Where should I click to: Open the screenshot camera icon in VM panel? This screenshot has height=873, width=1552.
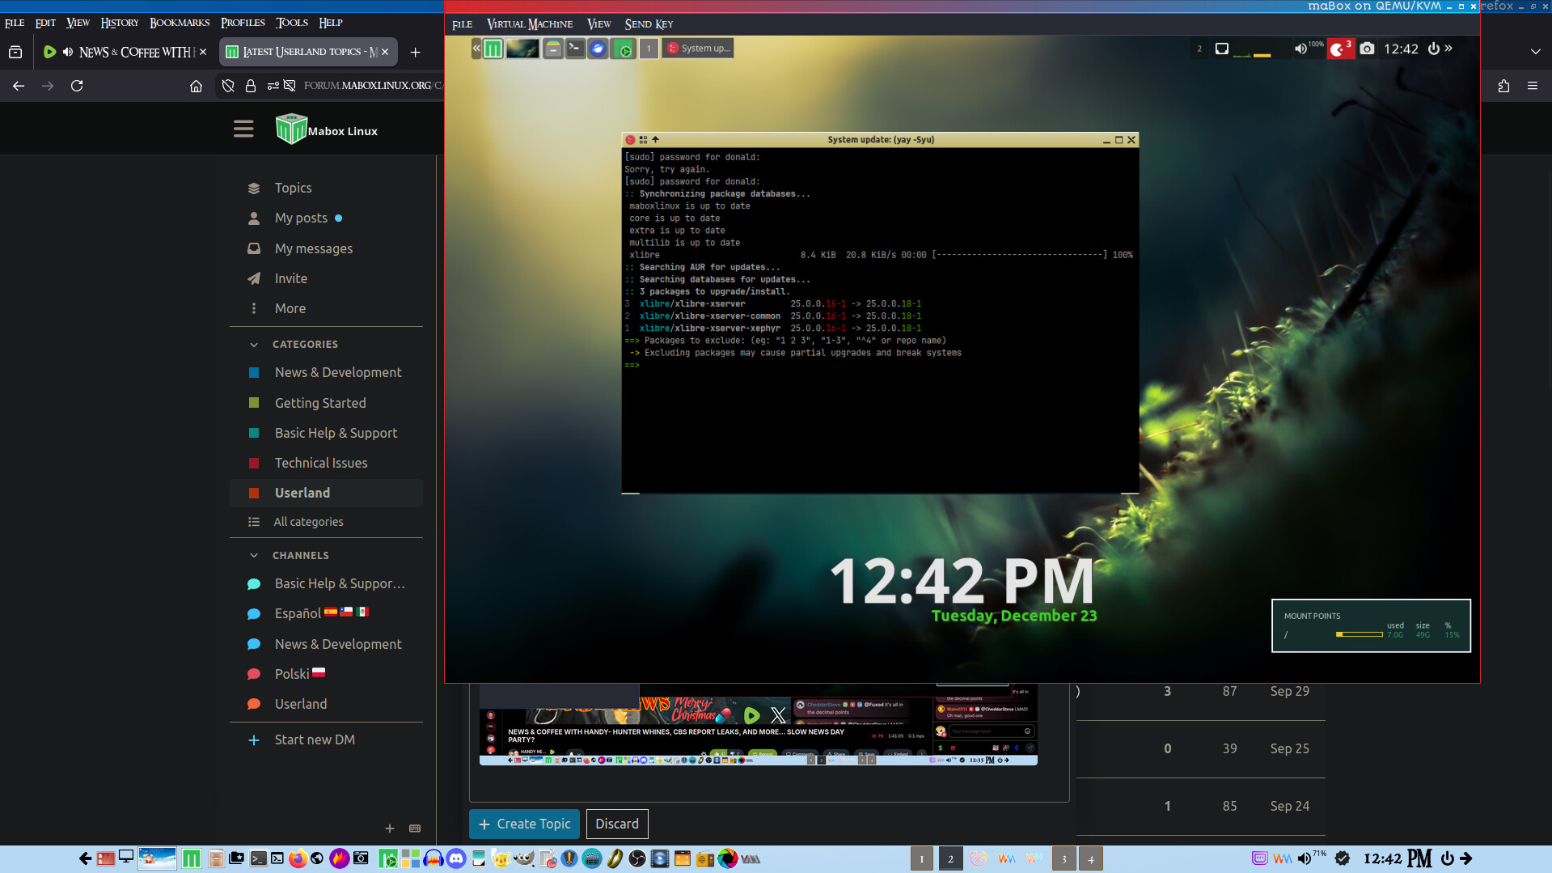point(1367,49)
